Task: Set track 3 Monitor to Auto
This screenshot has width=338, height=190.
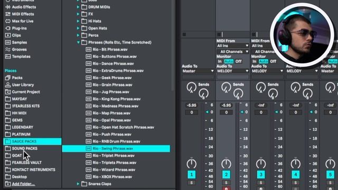Action: pyautogui.click(x=263, y=61)
